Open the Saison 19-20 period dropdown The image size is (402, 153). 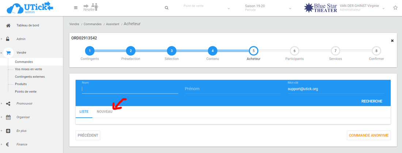point(268,8)
